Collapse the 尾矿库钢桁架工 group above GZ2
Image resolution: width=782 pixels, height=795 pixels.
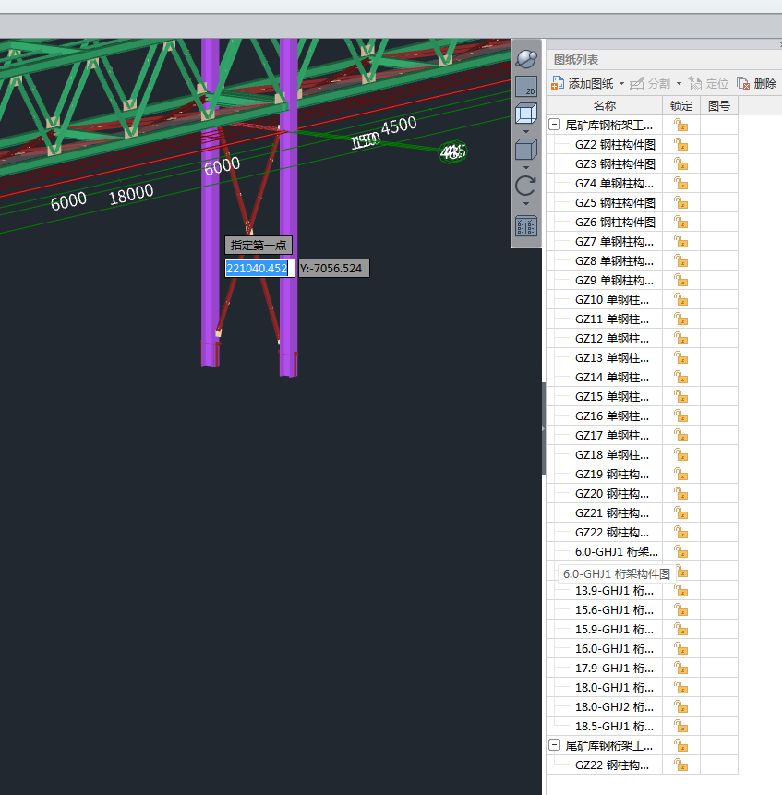pos(555,125)
